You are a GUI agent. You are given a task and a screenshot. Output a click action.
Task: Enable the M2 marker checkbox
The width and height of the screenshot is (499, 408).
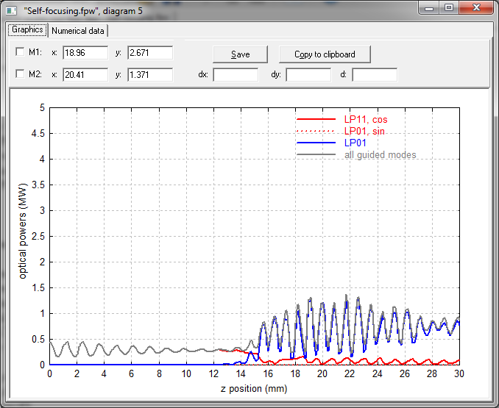click(20, 74)
